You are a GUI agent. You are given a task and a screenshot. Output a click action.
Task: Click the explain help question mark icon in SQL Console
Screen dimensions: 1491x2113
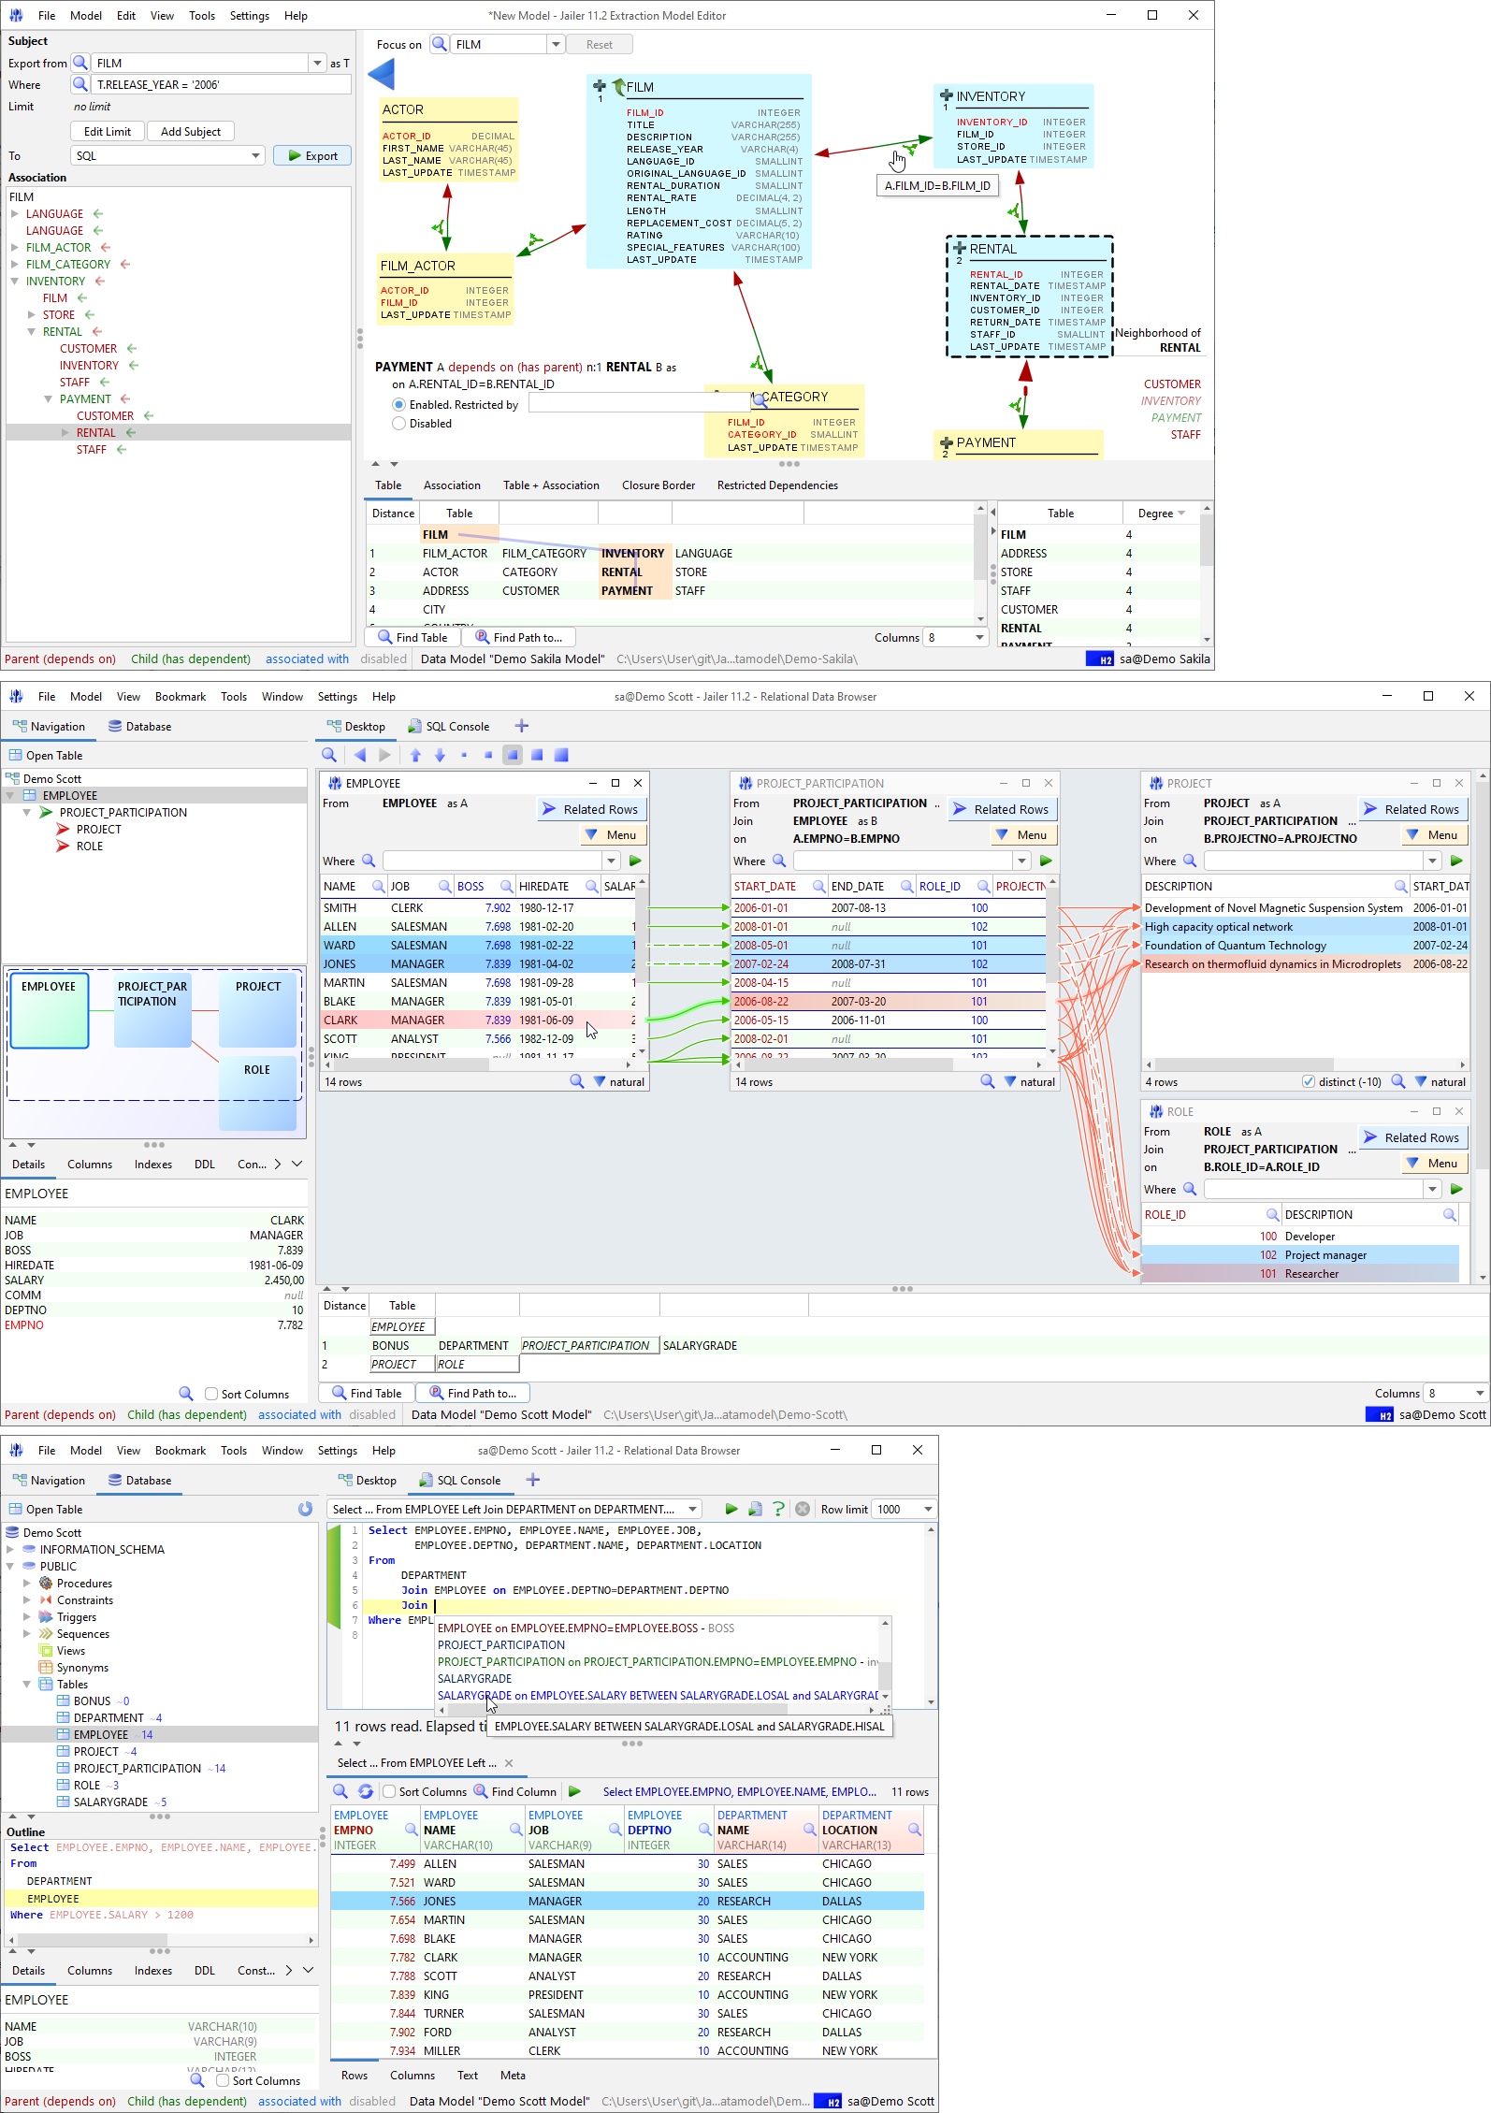[778, 1509]
